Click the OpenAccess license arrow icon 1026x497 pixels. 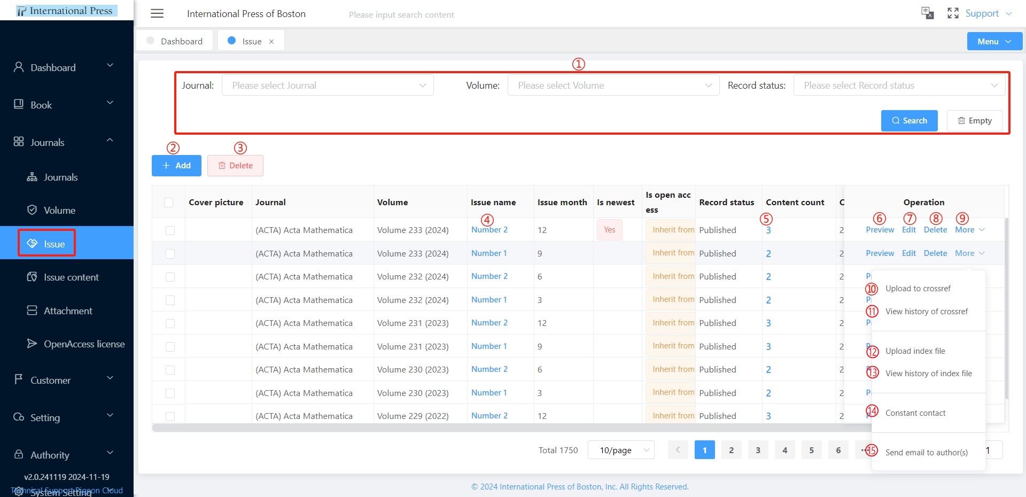coord(32,344)
